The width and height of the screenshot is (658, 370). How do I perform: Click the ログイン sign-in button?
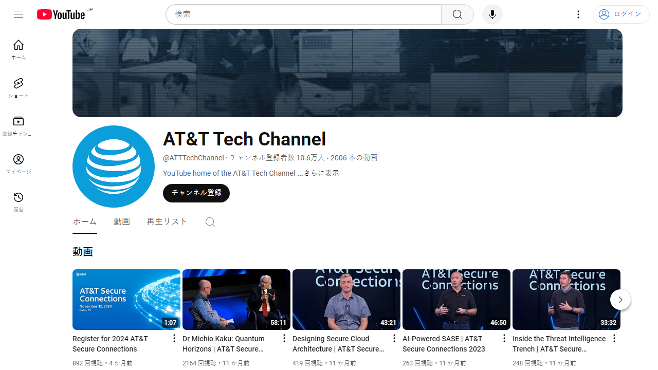tap(621, 14)
